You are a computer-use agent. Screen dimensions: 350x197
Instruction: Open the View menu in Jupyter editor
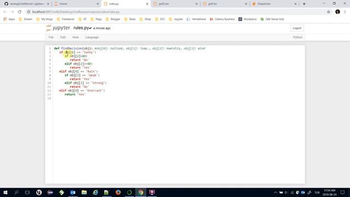75,37
